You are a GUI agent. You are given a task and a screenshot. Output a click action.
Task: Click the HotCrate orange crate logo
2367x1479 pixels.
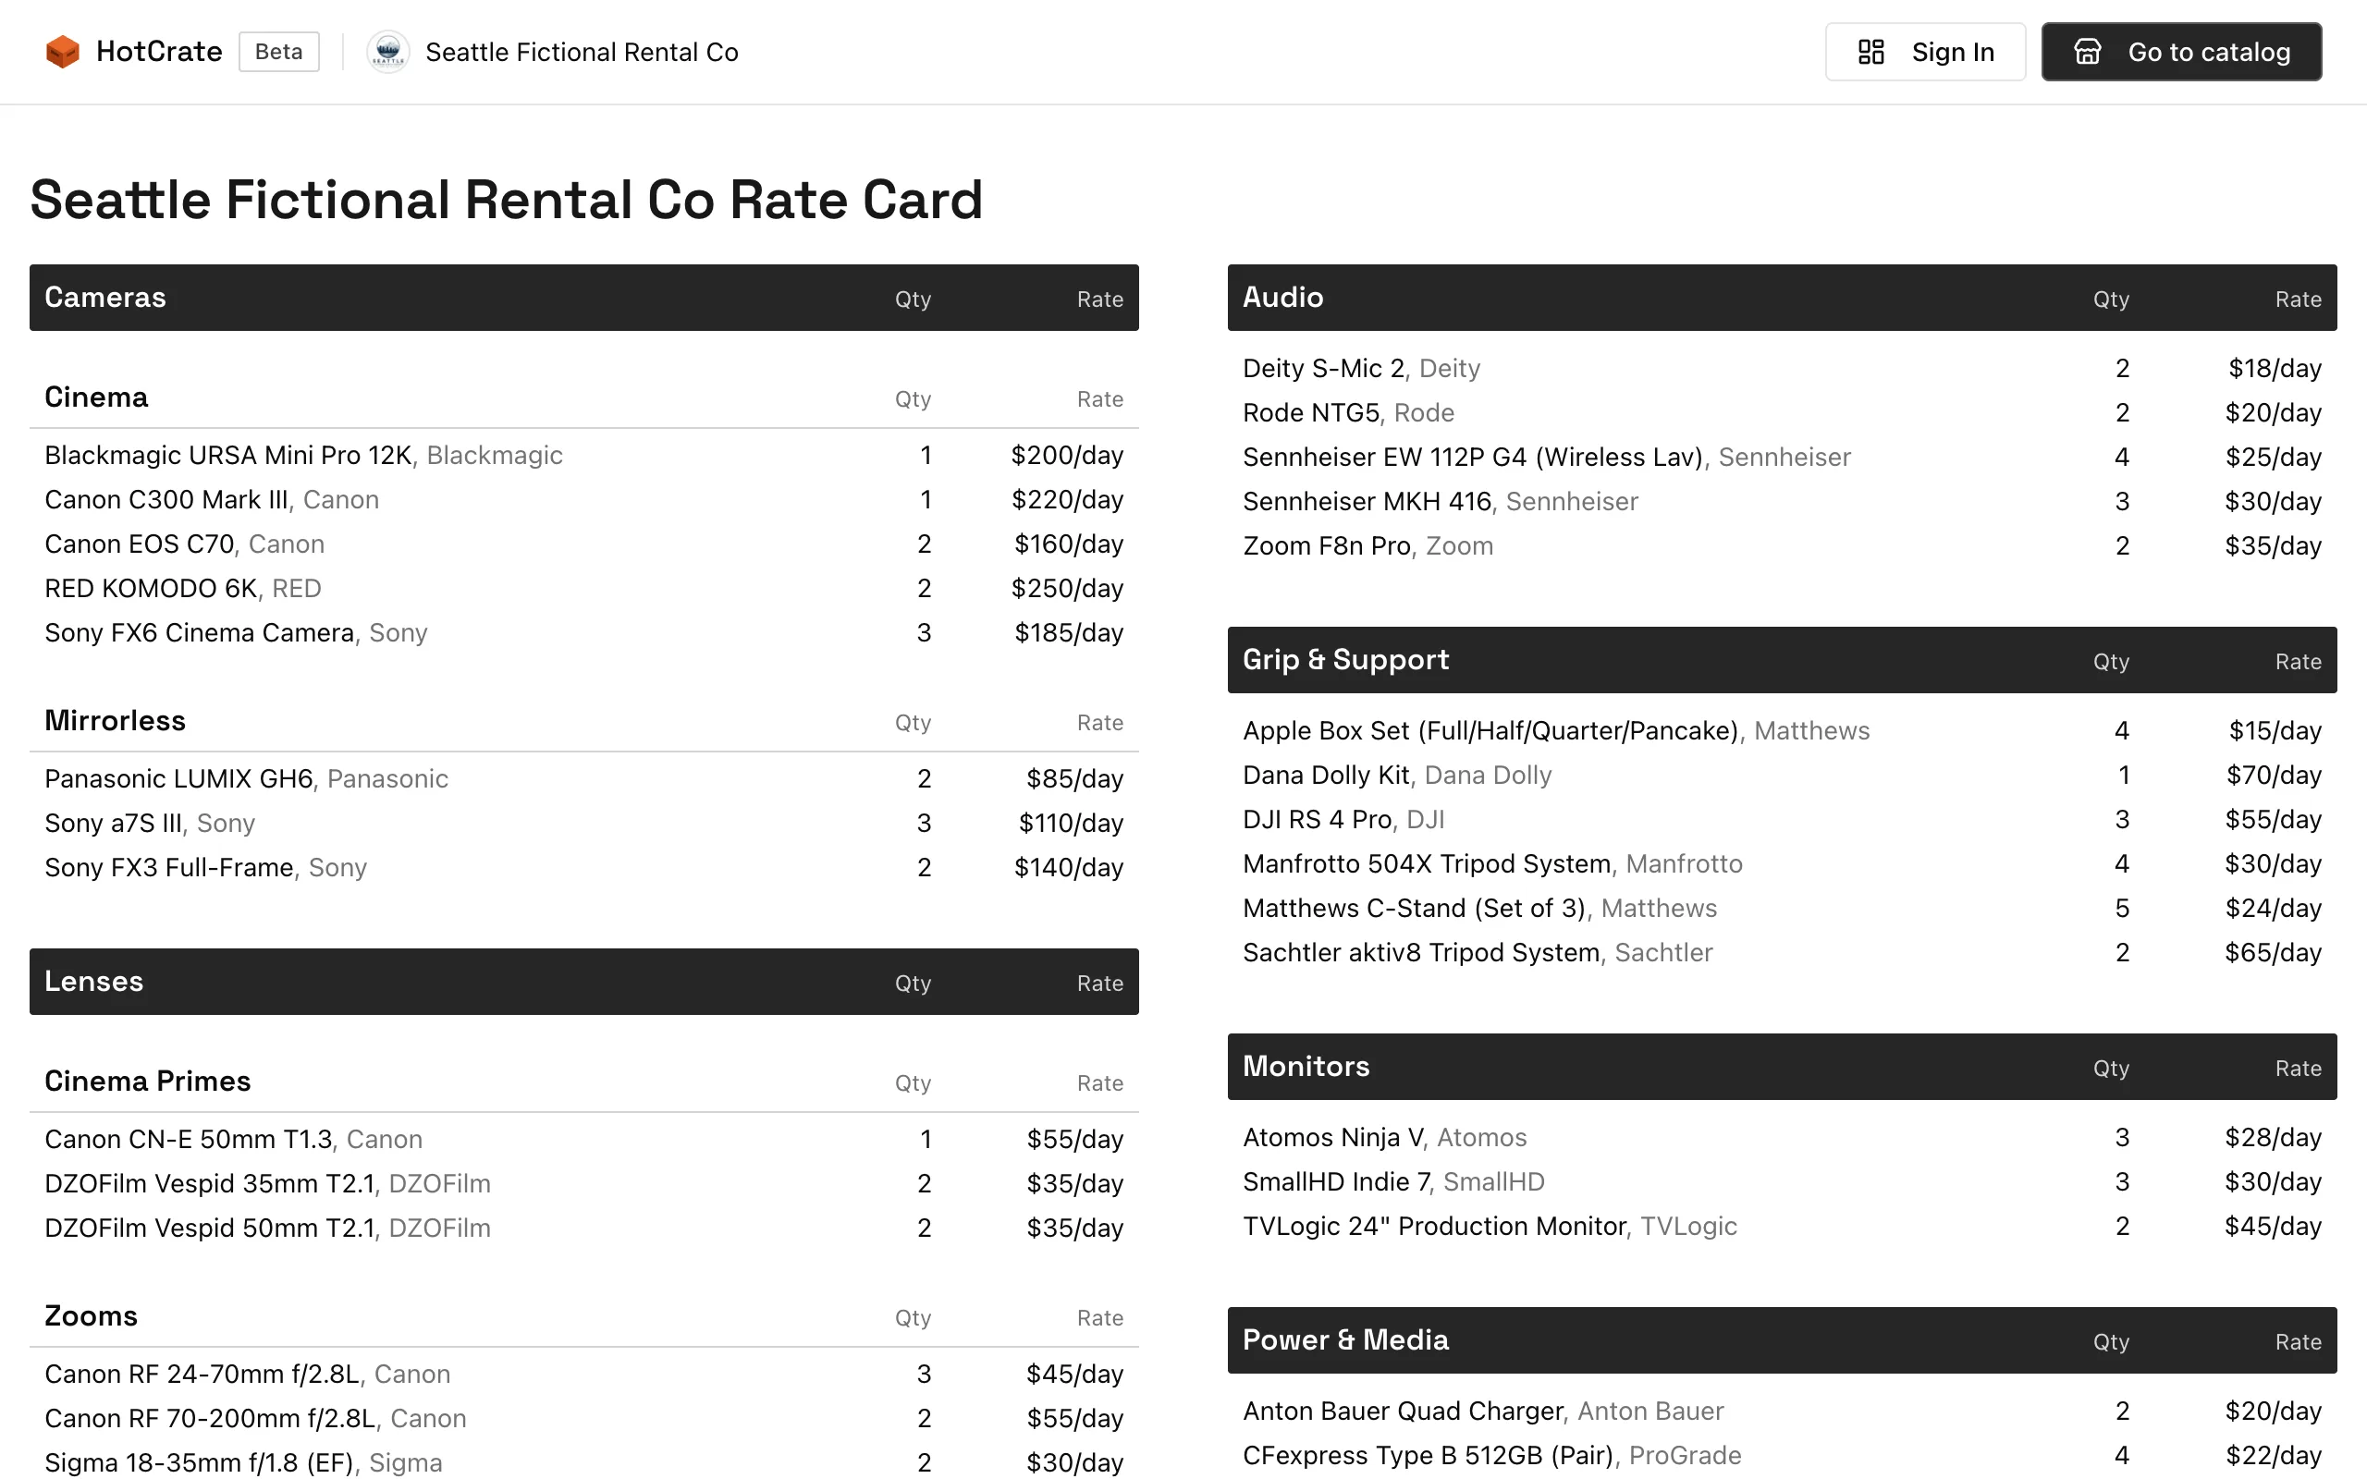point(63,52)
